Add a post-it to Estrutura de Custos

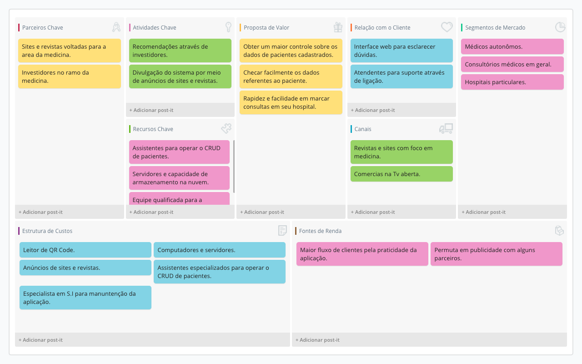click(x=40, y=340)
